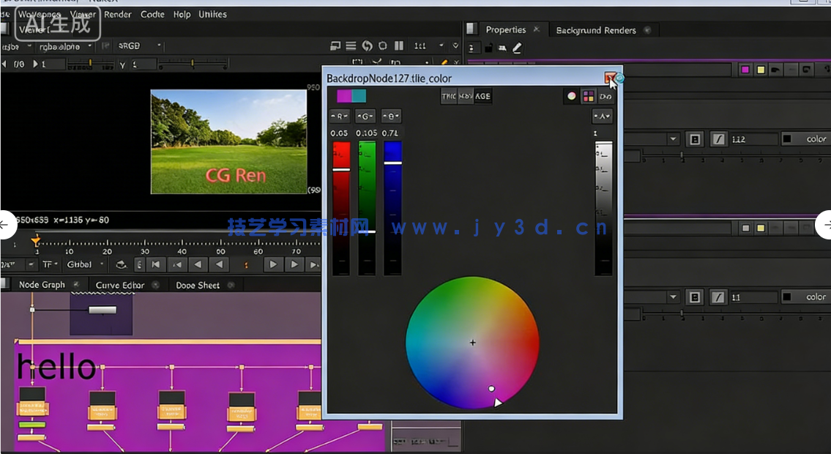Click the color wheel mode icon in picker
This screenshot has height=454, width=831.
click(x=572, y=96)
